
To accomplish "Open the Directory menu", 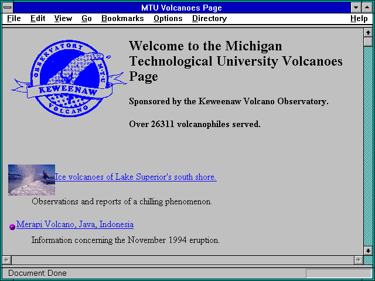I will 210,19.
